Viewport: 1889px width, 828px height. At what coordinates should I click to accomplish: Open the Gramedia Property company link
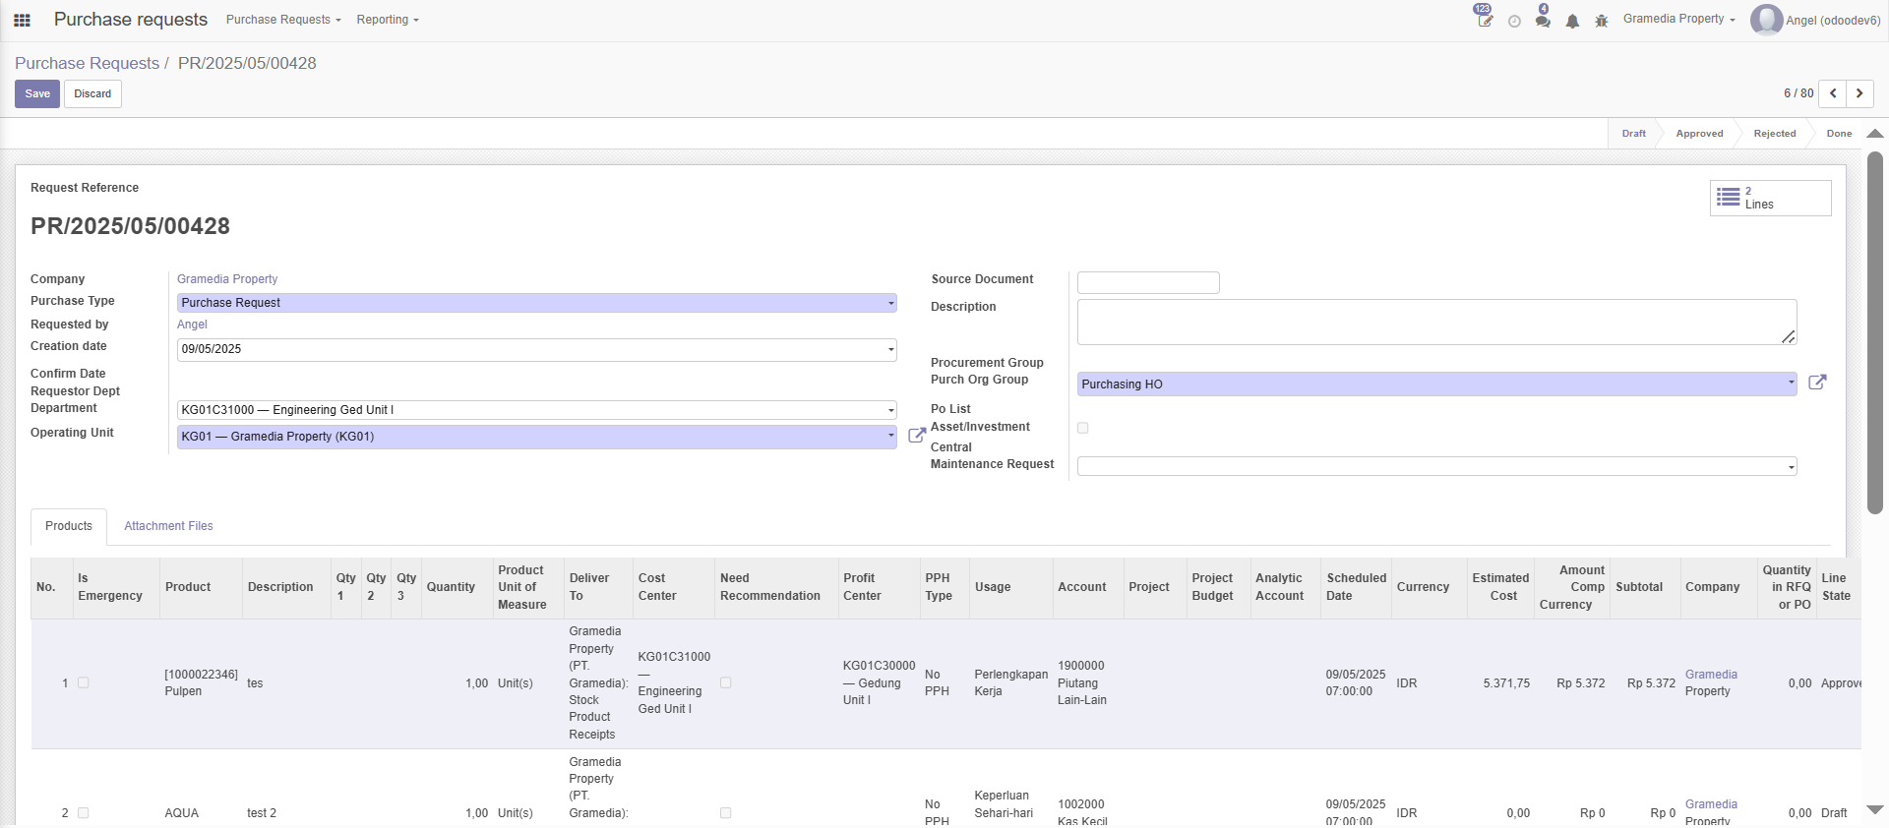227,279
